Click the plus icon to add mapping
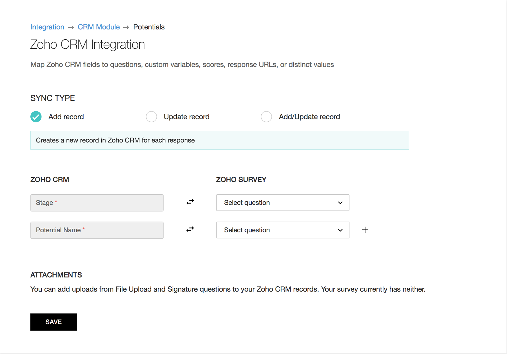The image size is (507, 354). (365, 230)
